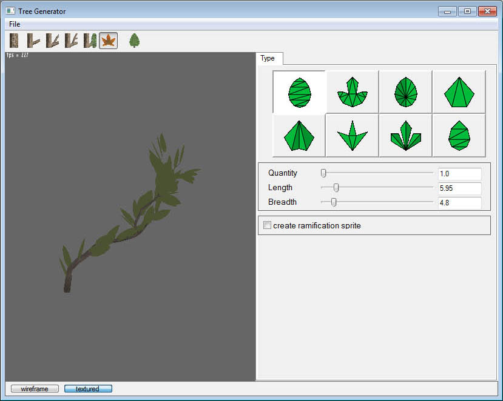This screenshot has width=503, height=401.
Task: Click the trunk with green foliage icon
Action: click(x=90, y=41)
